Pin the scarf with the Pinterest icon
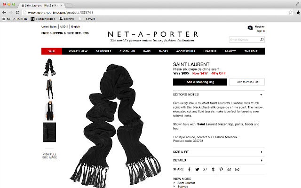This screenshot has width=301, height=188. 221,169
